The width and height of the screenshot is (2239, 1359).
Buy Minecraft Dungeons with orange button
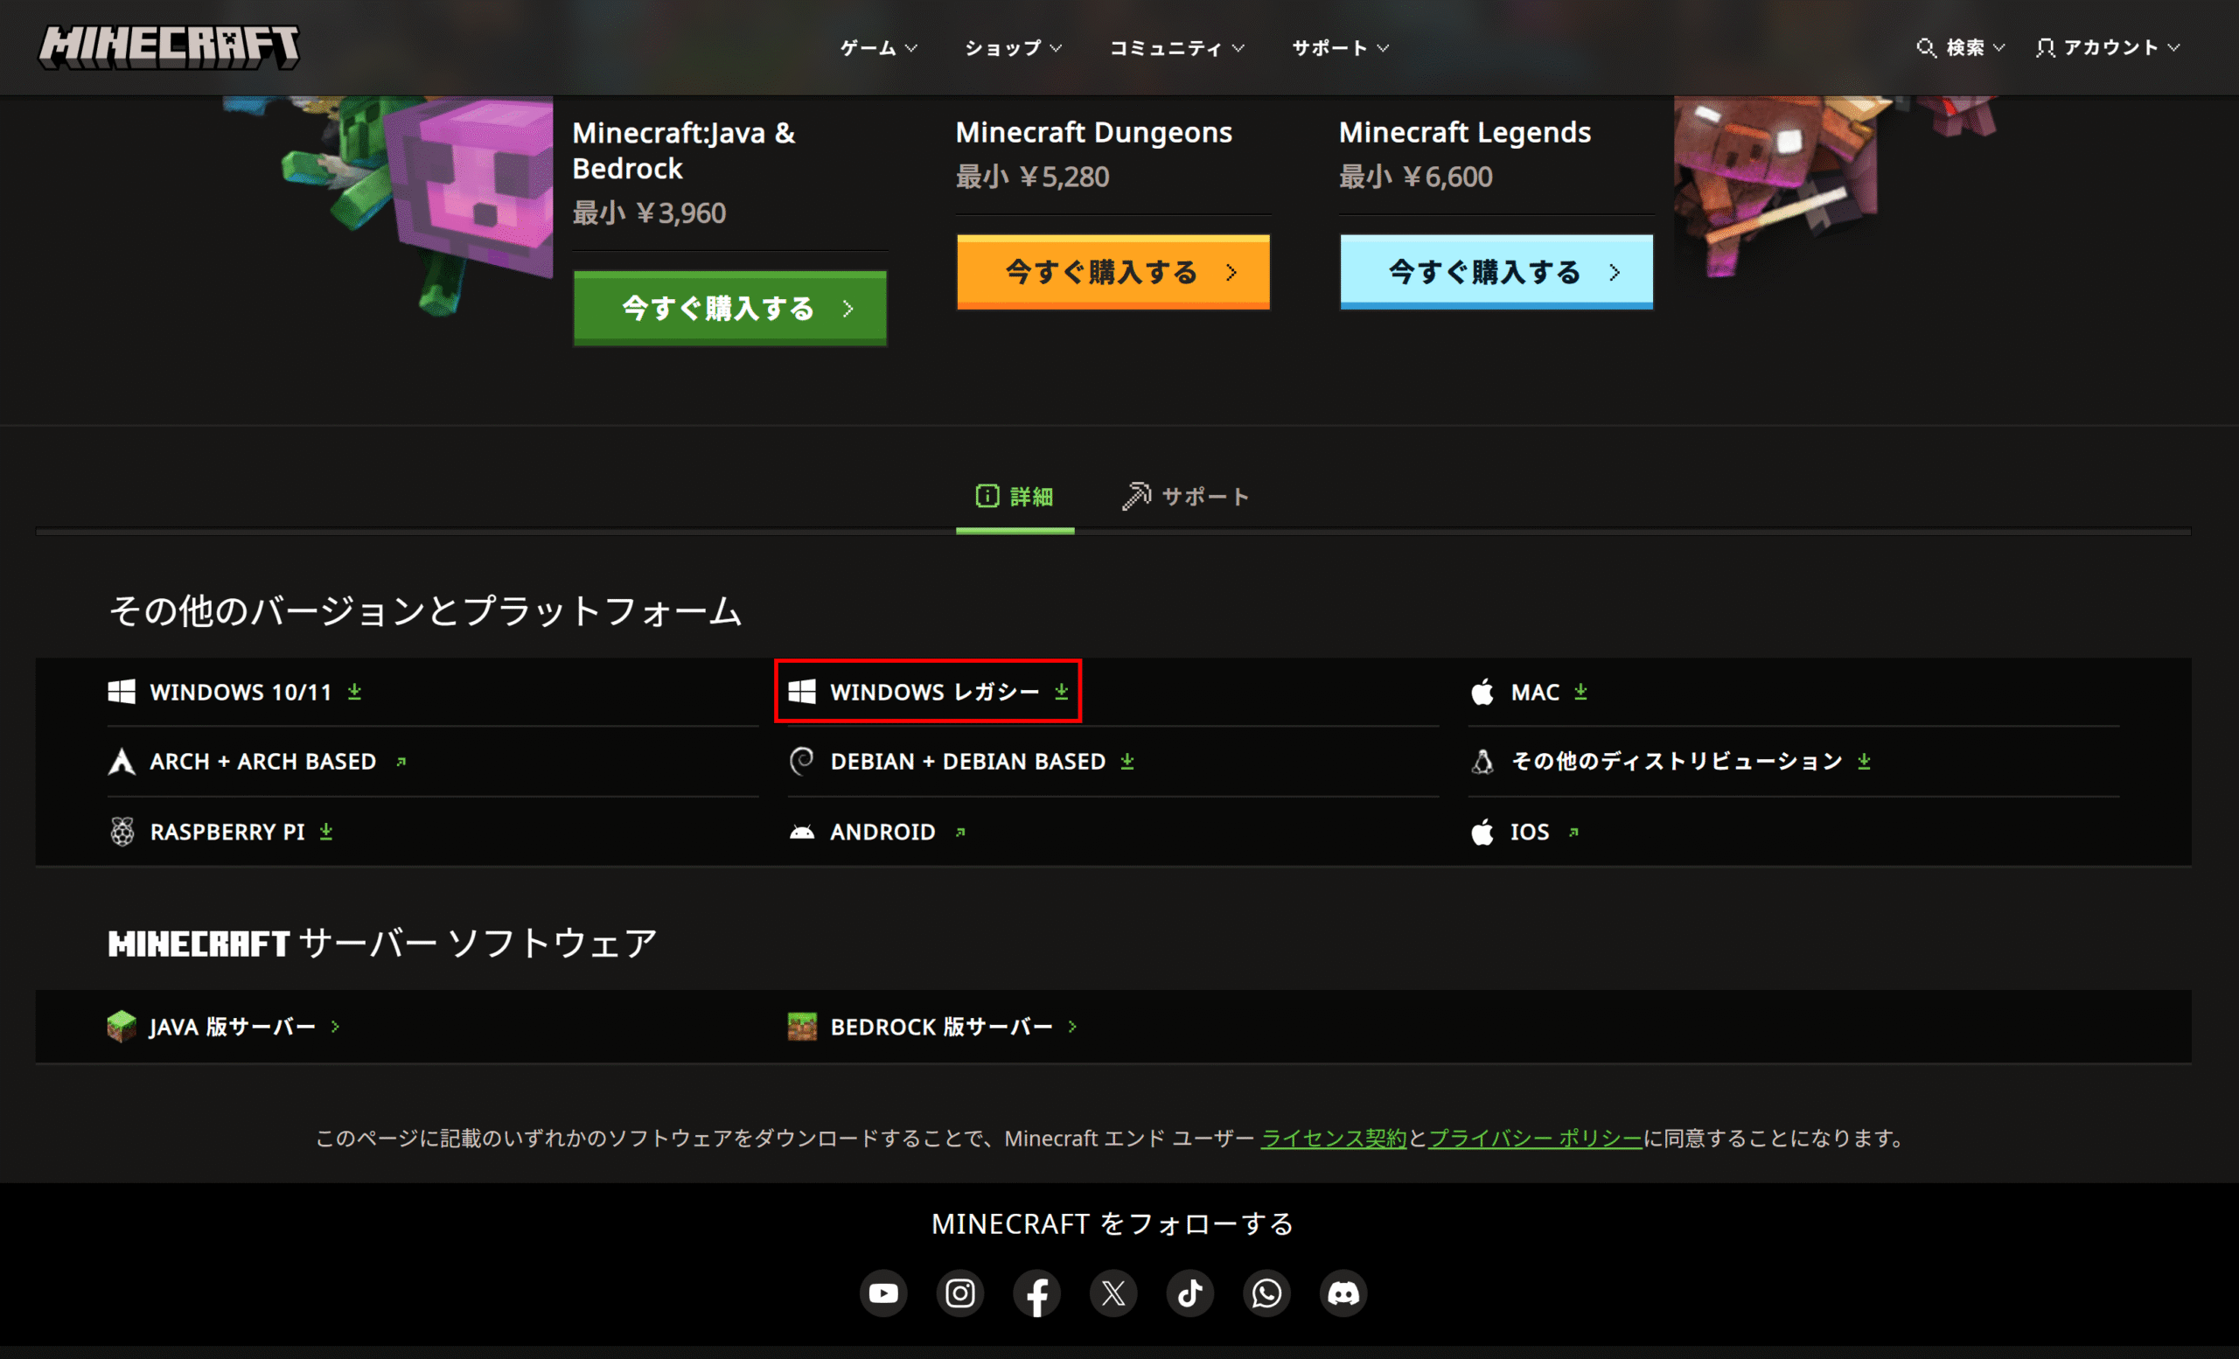1113,272
